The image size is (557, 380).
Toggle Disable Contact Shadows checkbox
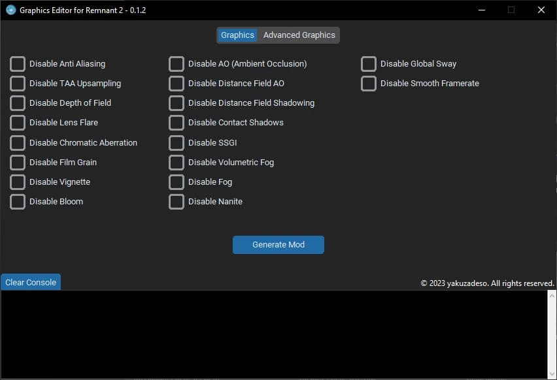tap(177, 122)
